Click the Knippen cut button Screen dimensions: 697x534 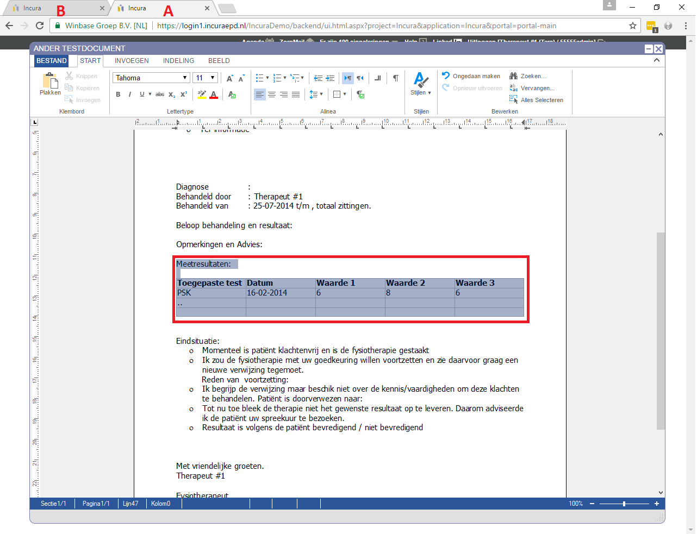[x=82, y=76]
